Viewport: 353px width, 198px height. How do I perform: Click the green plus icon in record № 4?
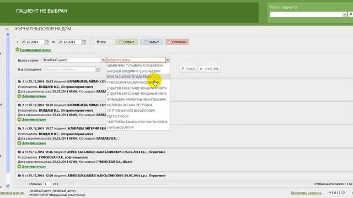19,167
